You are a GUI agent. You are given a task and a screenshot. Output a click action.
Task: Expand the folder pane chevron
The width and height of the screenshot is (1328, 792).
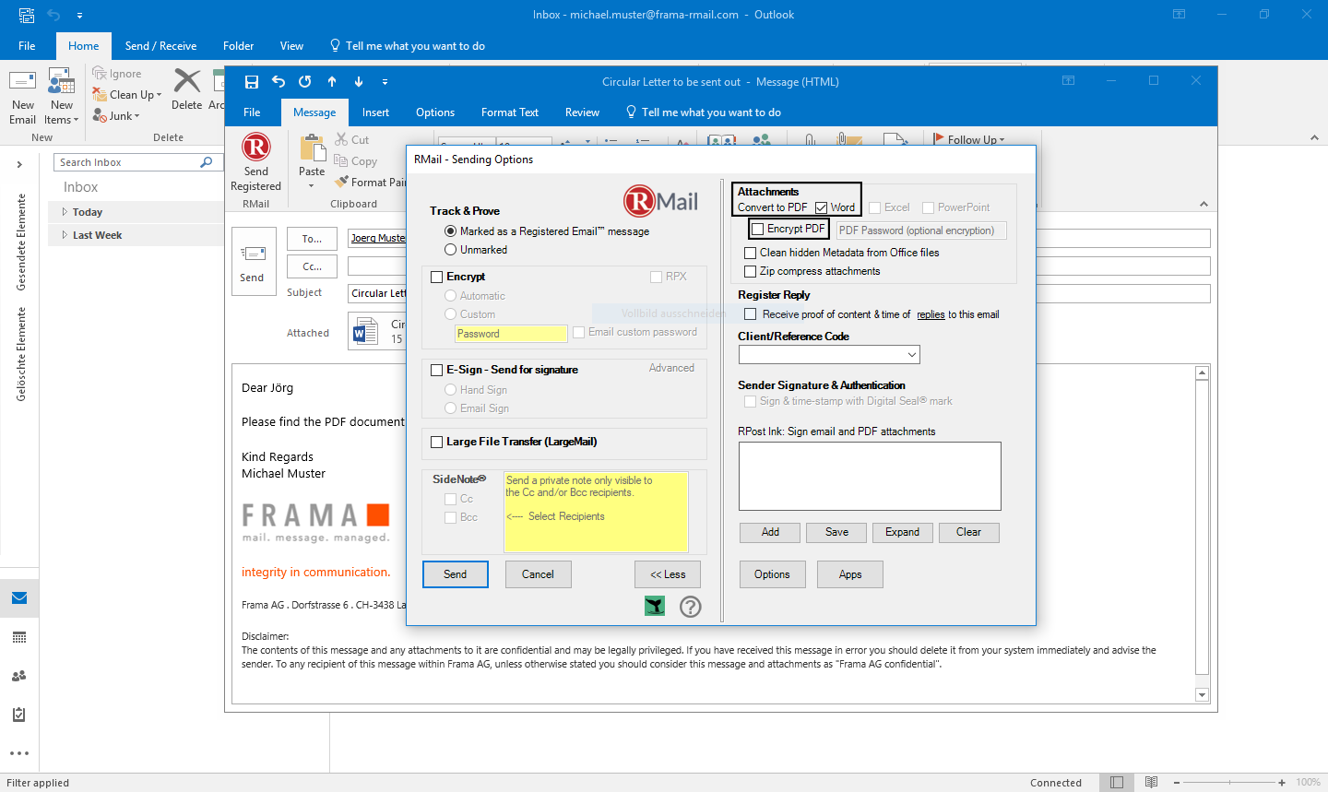(x=19, y=164)
